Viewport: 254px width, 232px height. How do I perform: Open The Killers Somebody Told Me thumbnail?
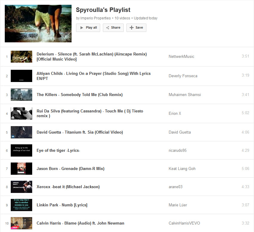coord(21,95)
